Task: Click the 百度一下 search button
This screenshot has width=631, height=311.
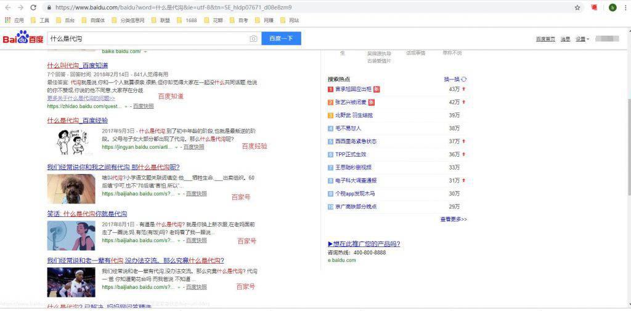Action: tap(281, 39)
